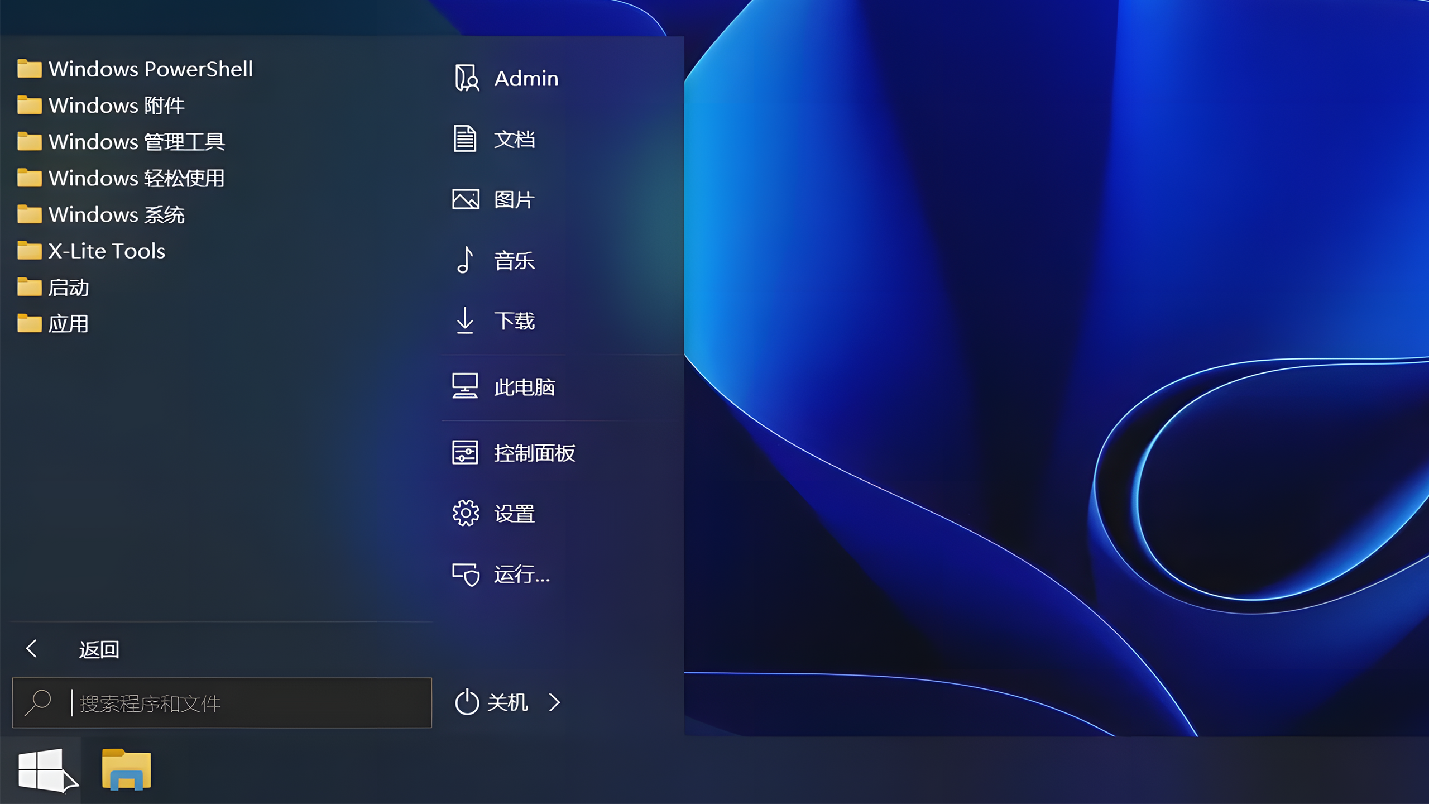Click the 控制面板 control panel icon
The height and width of the screenshot is (804, 1429).
pos(465,452)
